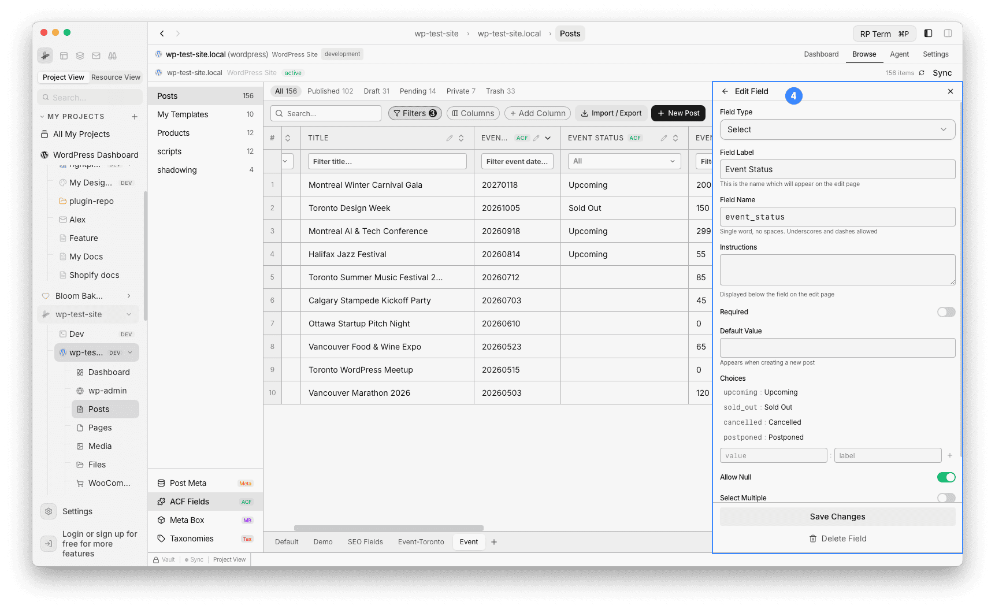995x609 pixels.
Task: Click the Instructions text area
Action: [x=837, y=270]
